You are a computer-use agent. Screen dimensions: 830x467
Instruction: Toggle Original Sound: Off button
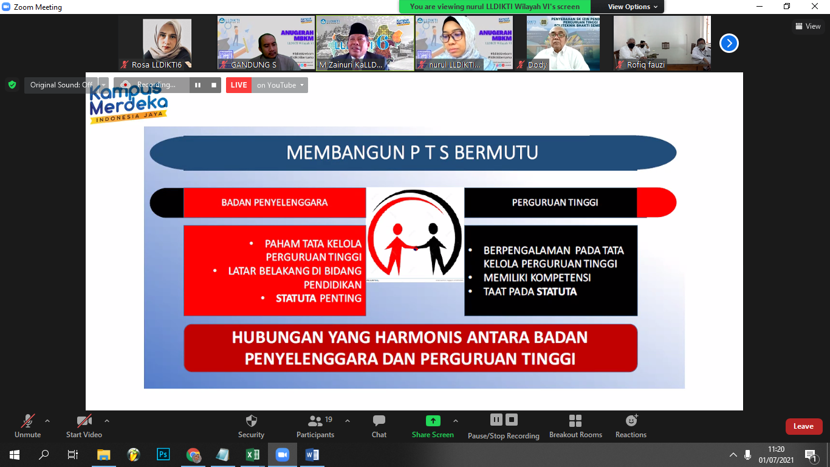[x=61, y=85]
